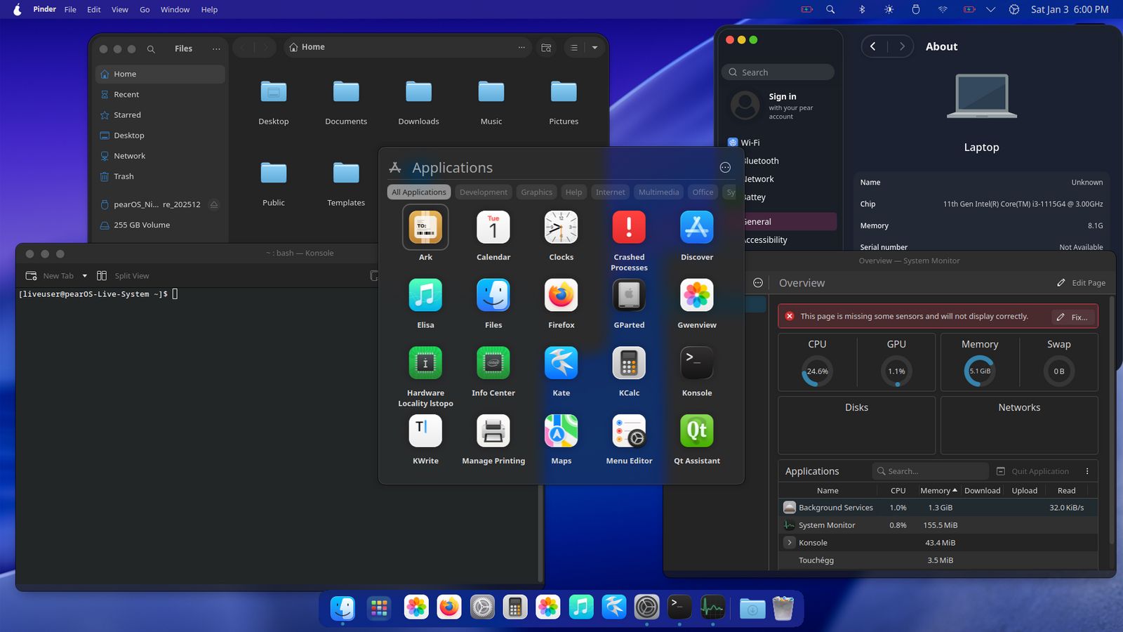The height and width of the screenshot is (632, 1123).
Task: Open view options dropdown in Files
Action: tap(594, 48)
